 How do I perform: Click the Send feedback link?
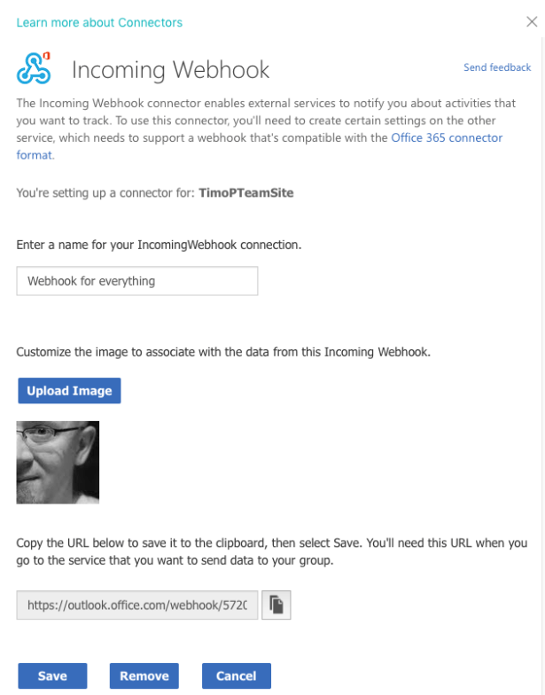click(497, 67)
